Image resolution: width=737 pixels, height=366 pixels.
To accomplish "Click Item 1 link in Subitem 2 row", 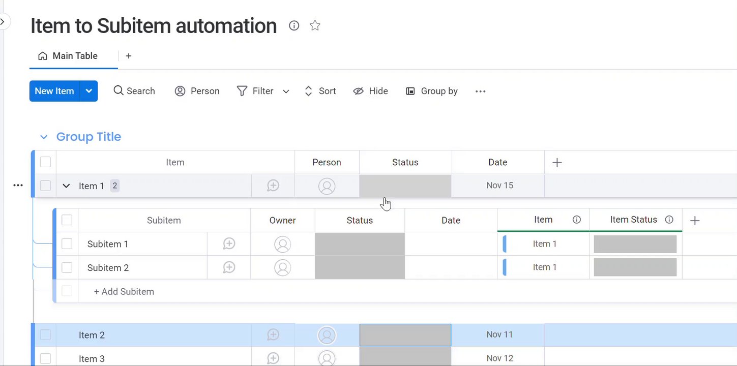I will tap(544, 267).
